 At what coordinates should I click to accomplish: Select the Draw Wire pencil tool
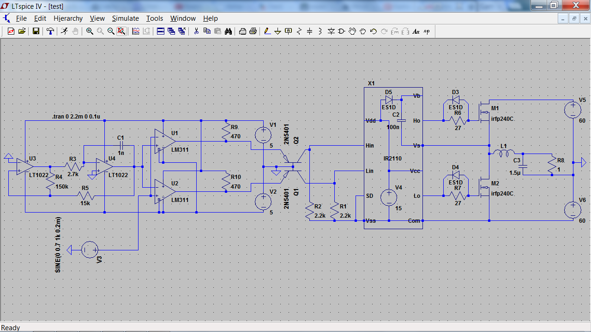[x=267, y=31]
